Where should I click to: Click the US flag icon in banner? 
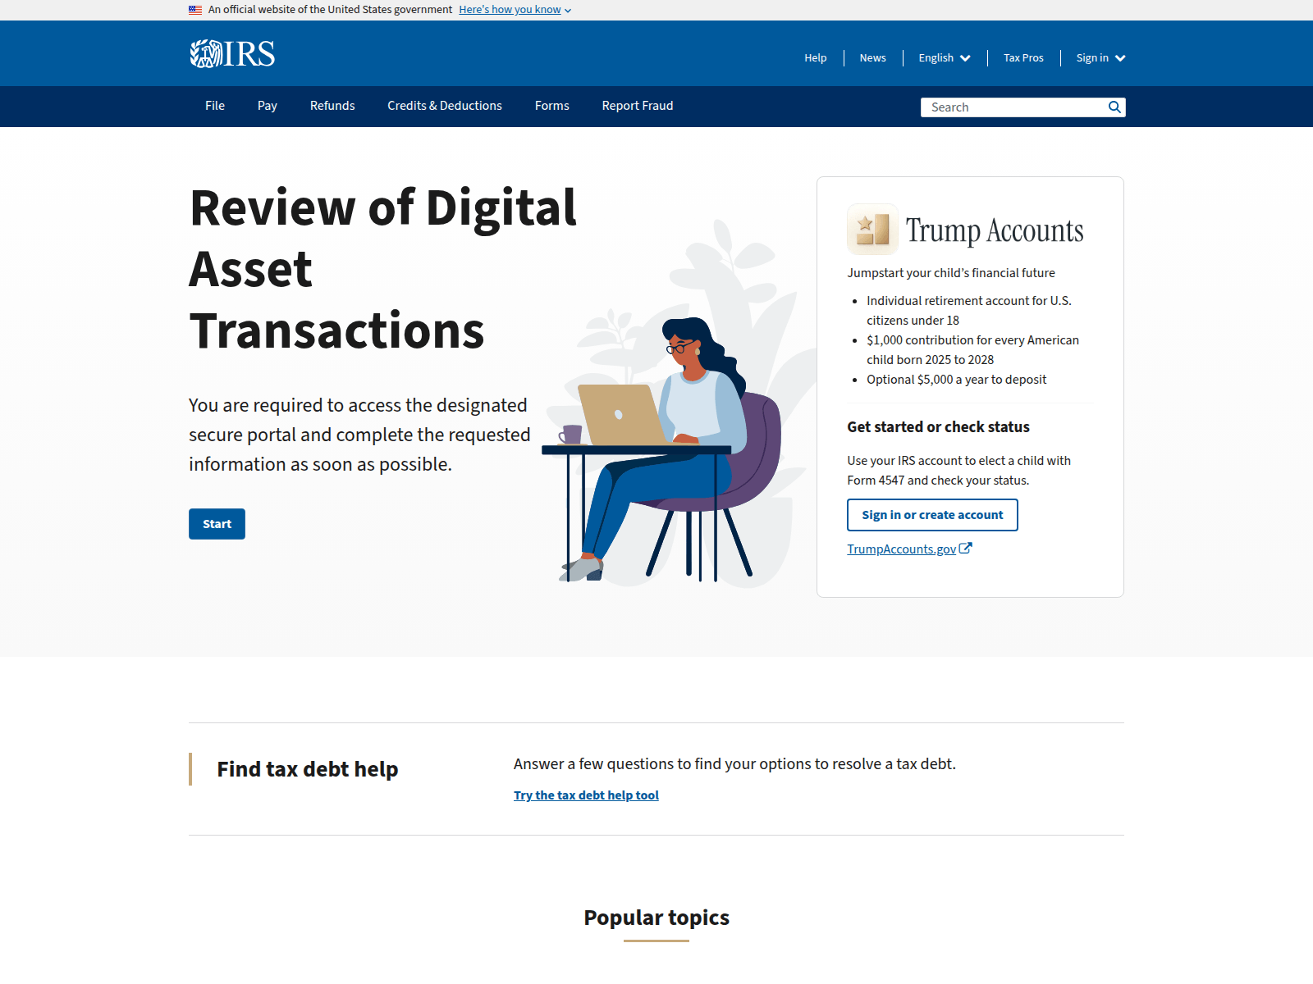195,10
